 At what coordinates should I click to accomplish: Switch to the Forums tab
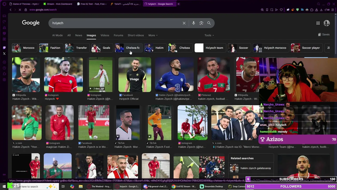click(118, 35)
